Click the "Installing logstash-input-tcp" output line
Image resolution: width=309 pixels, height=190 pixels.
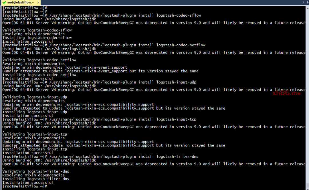pos(35,149)
